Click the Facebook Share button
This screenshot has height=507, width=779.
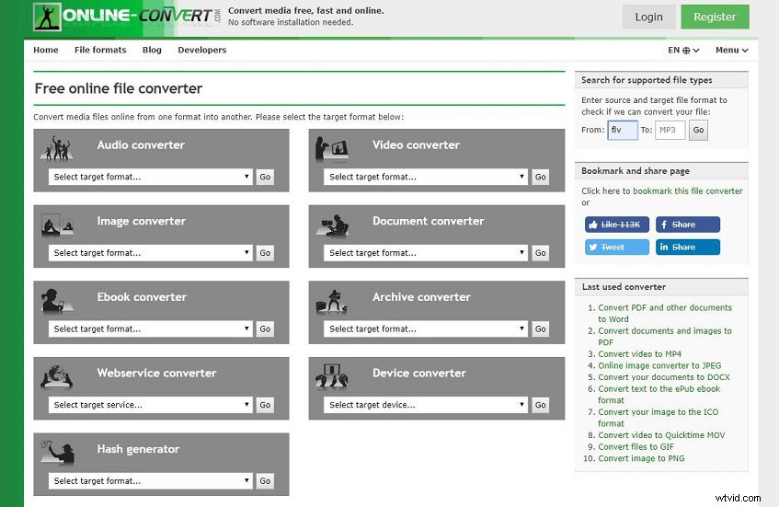(x=688, y=225)
